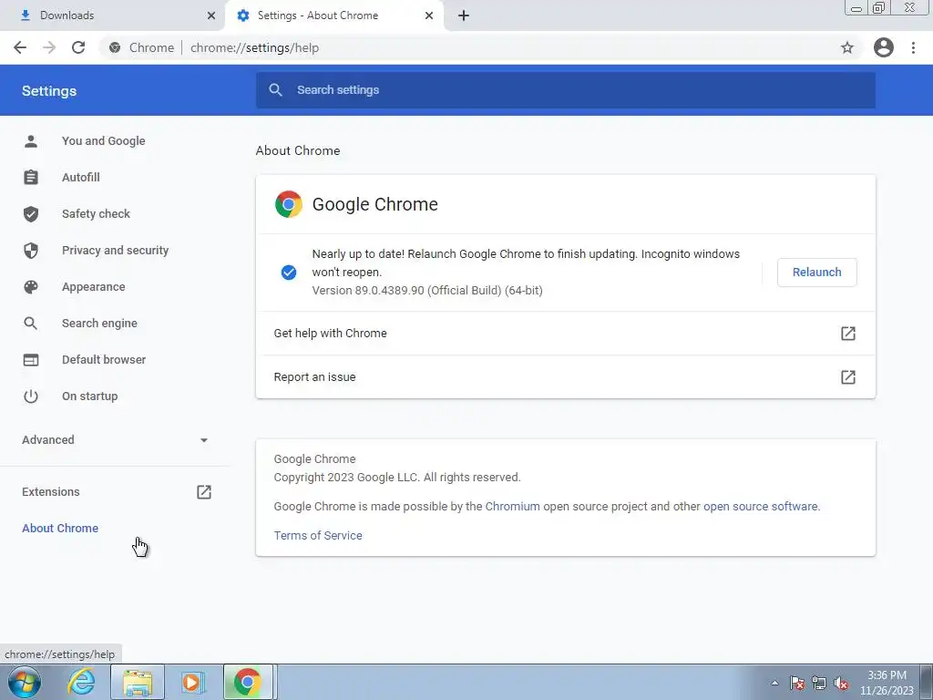Click the magnifier icon in Search settings
Screen dimensions: 933x700
275,90
